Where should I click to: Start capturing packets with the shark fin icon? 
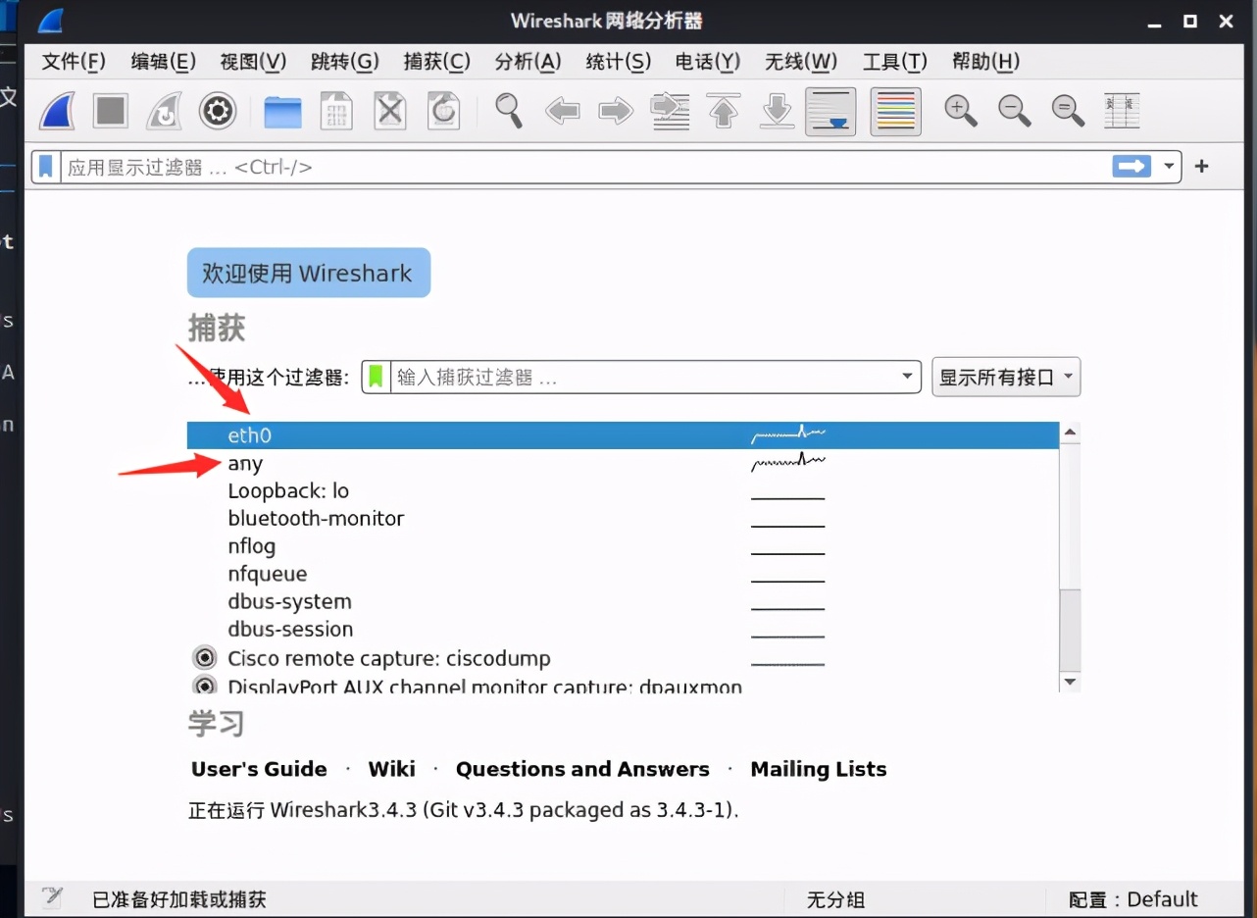pos(56,111)
